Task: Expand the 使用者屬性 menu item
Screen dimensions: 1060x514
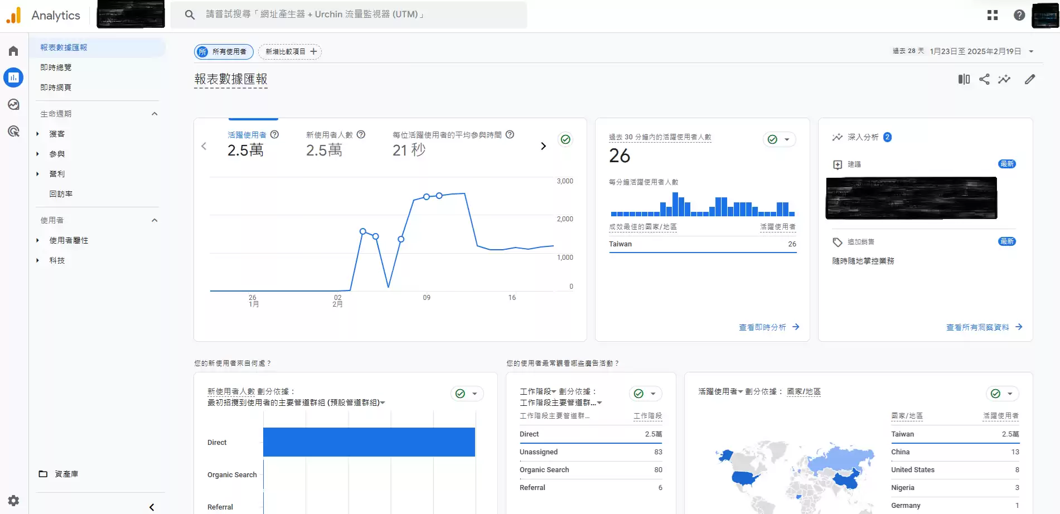Action: click(x=37, y=240)
